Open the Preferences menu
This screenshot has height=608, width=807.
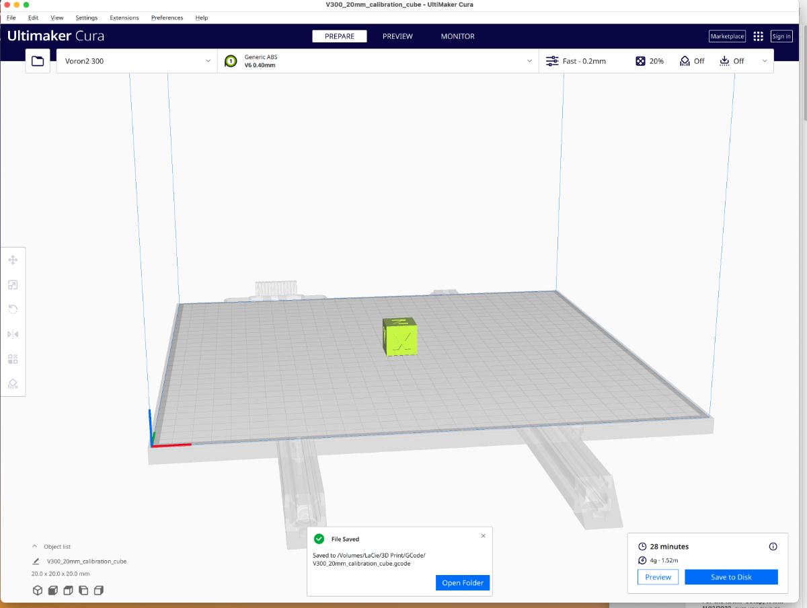point(167,17)
